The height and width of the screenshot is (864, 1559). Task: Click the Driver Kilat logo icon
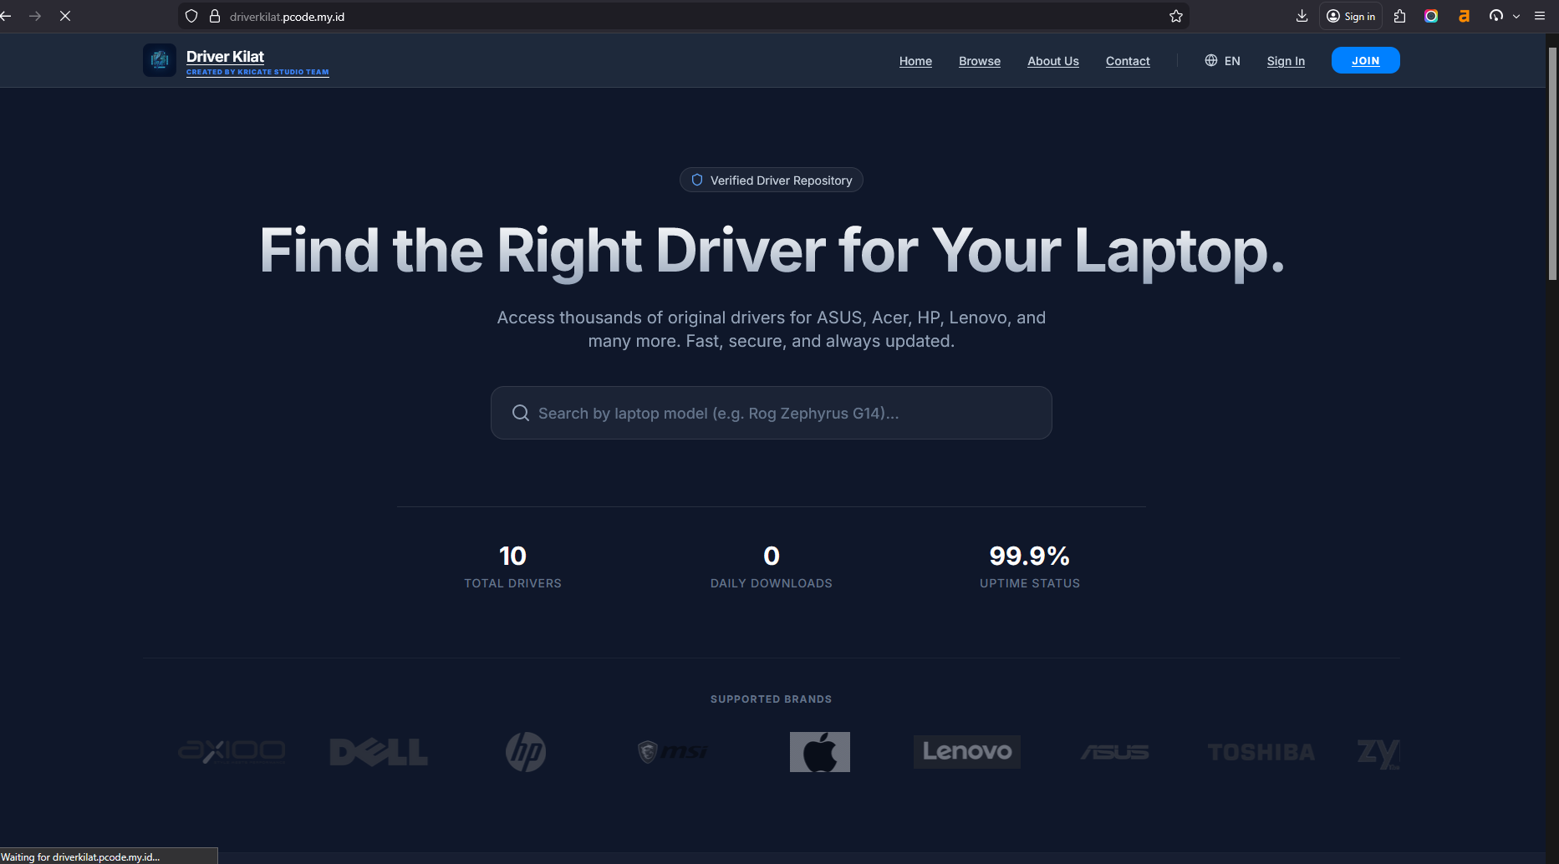(159, 59)
